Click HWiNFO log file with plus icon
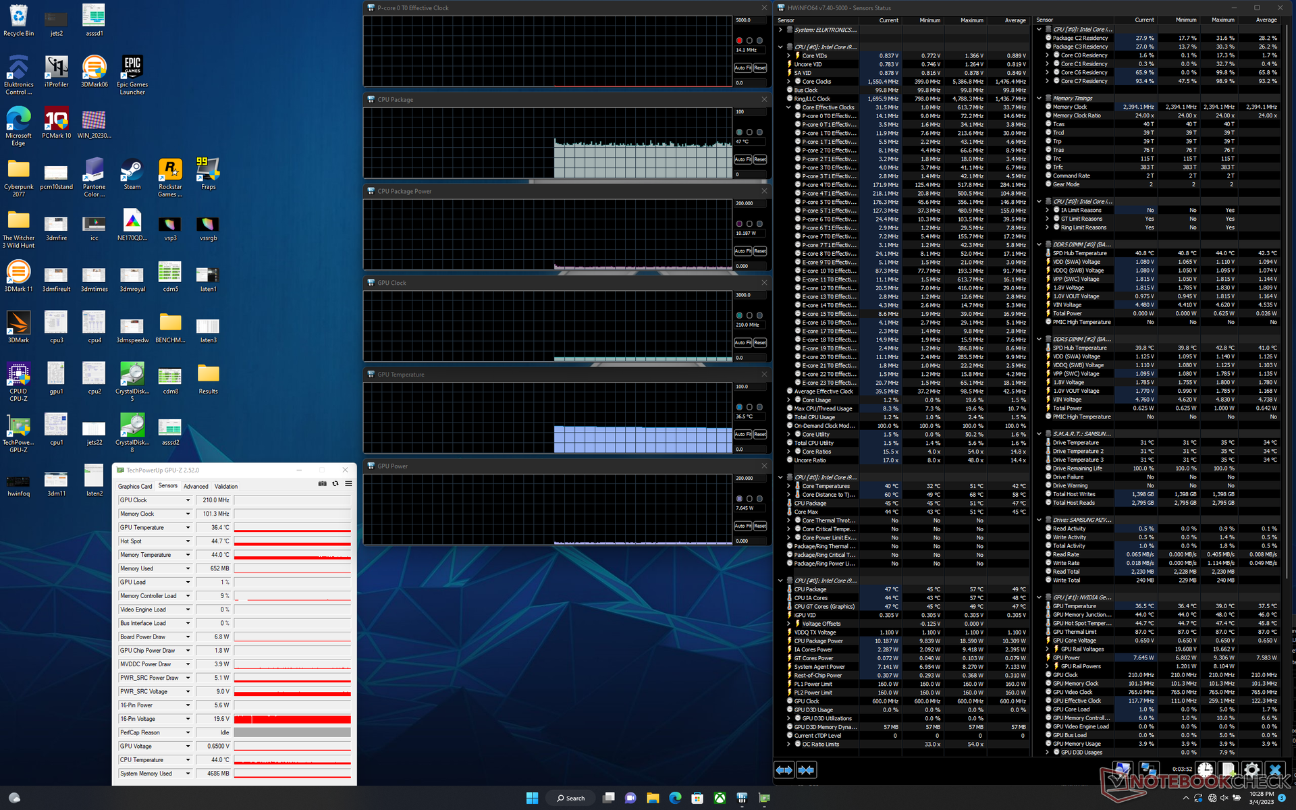This screenshot has width=1296, height=810. 1228,769
